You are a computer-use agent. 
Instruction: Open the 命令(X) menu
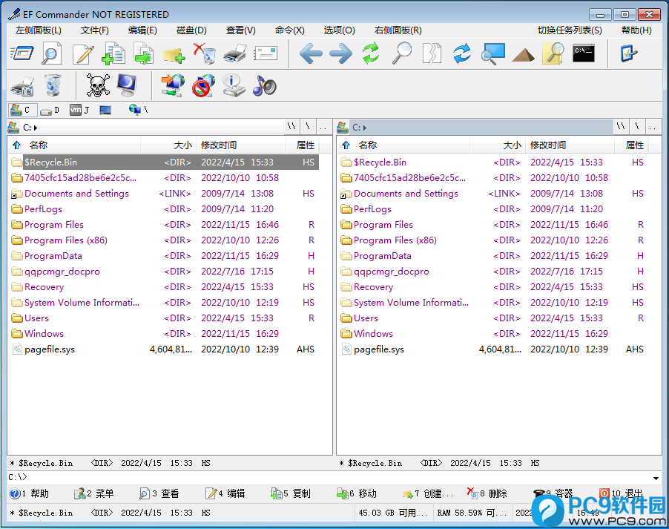(x=290, y=30)
